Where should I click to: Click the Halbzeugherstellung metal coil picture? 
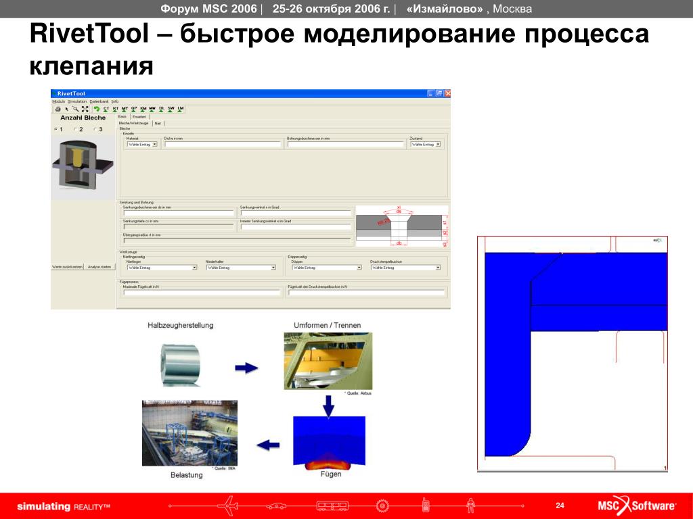point(180,365)
